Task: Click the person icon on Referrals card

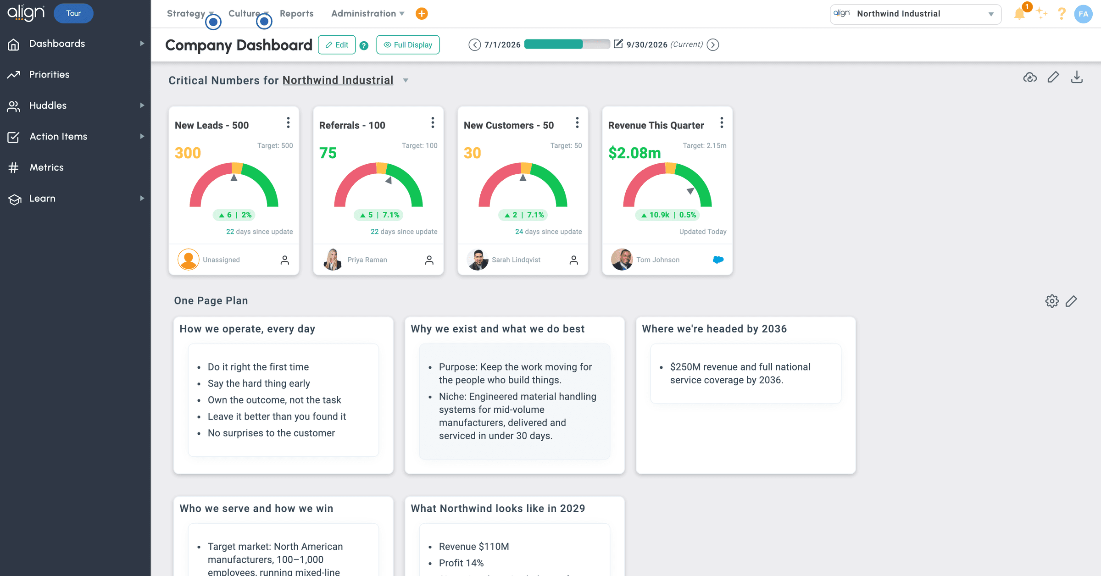Action: (x=429, y=260)
